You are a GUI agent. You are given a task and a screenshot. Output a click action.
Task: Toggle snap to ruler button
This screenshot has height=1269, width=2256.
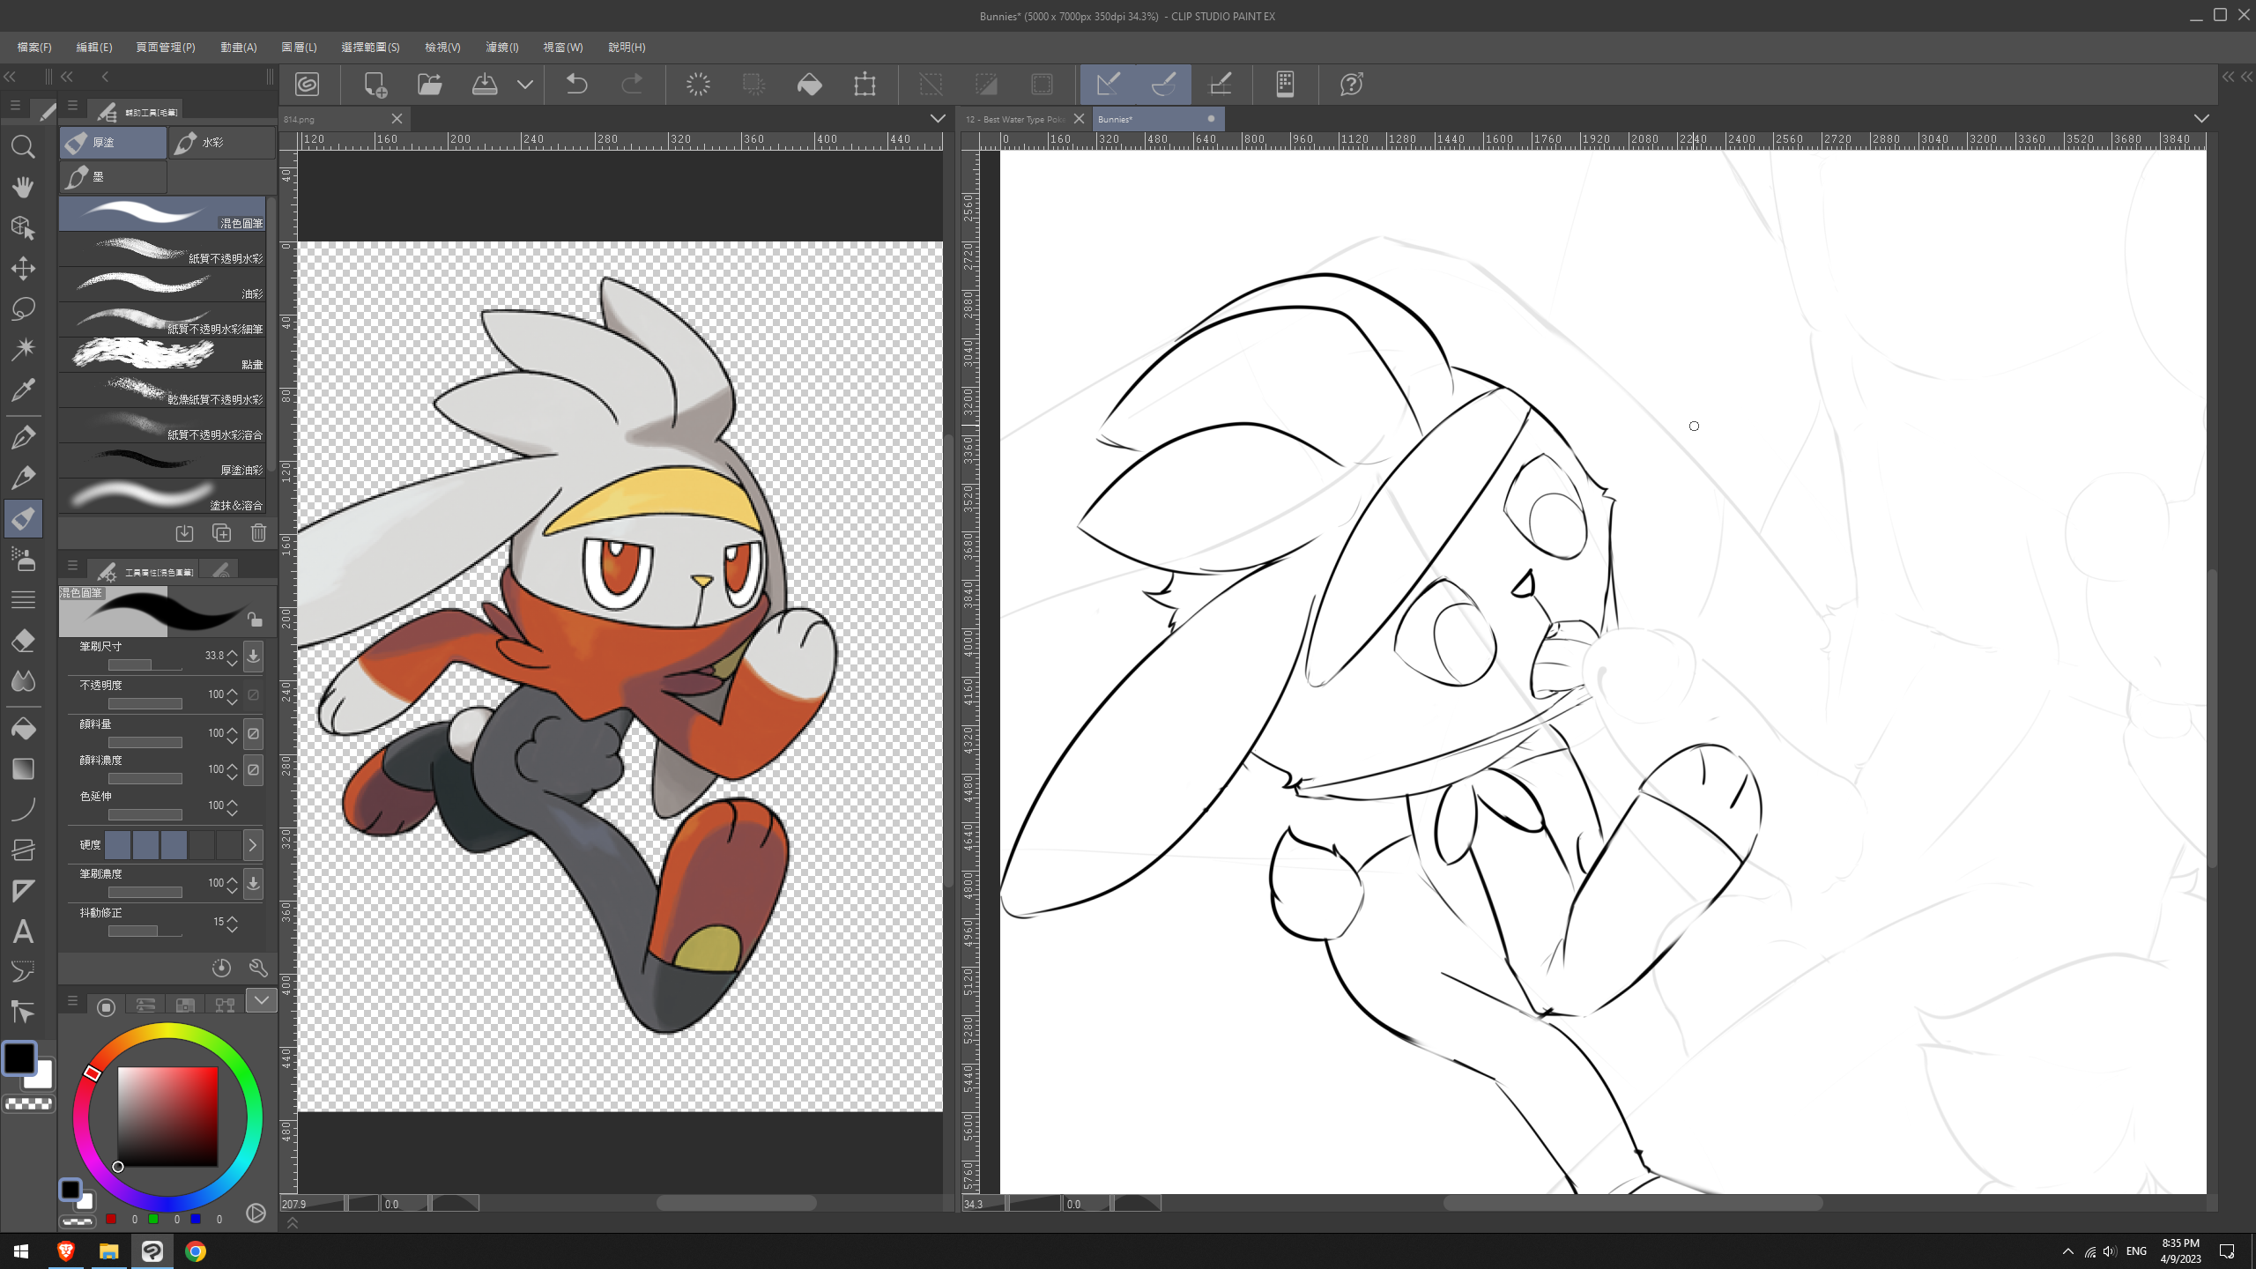[1108, 85]
